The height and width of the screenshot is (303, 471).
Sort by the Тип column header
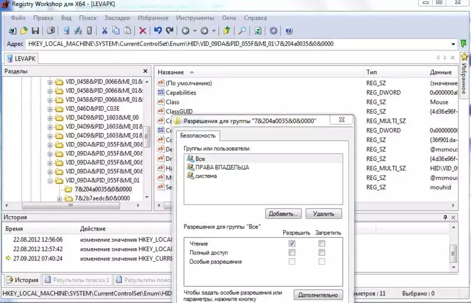coord(394,73)
